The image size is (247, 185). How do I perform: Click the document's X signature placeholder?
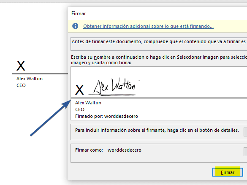tap(21, 66)
